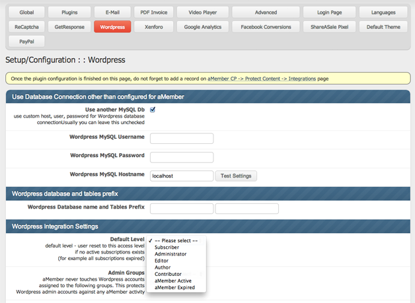Click the Admin Groups label
Screen dimensions: 415x303
126,273
